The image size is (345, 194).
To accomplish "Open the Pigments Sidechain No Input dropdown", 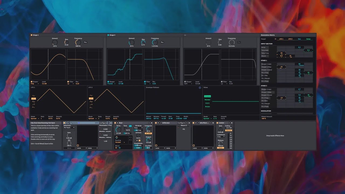I will pos(69,127).
